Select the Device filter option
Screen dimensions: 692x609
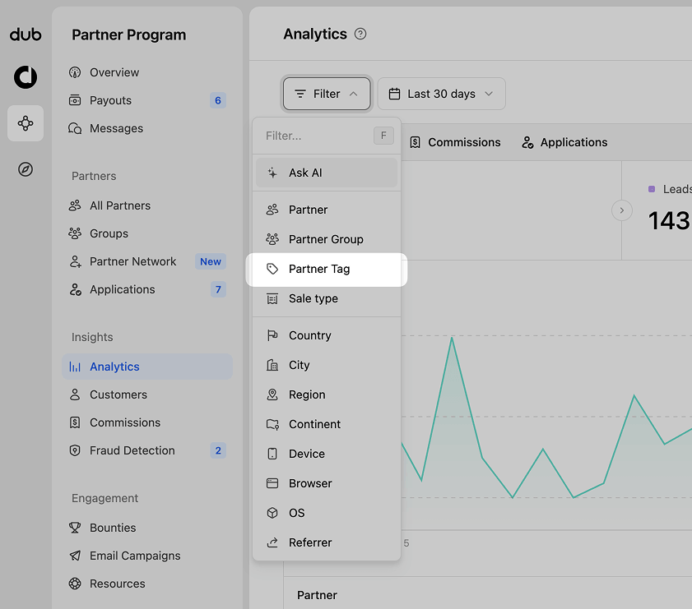(x=327, y=454)
